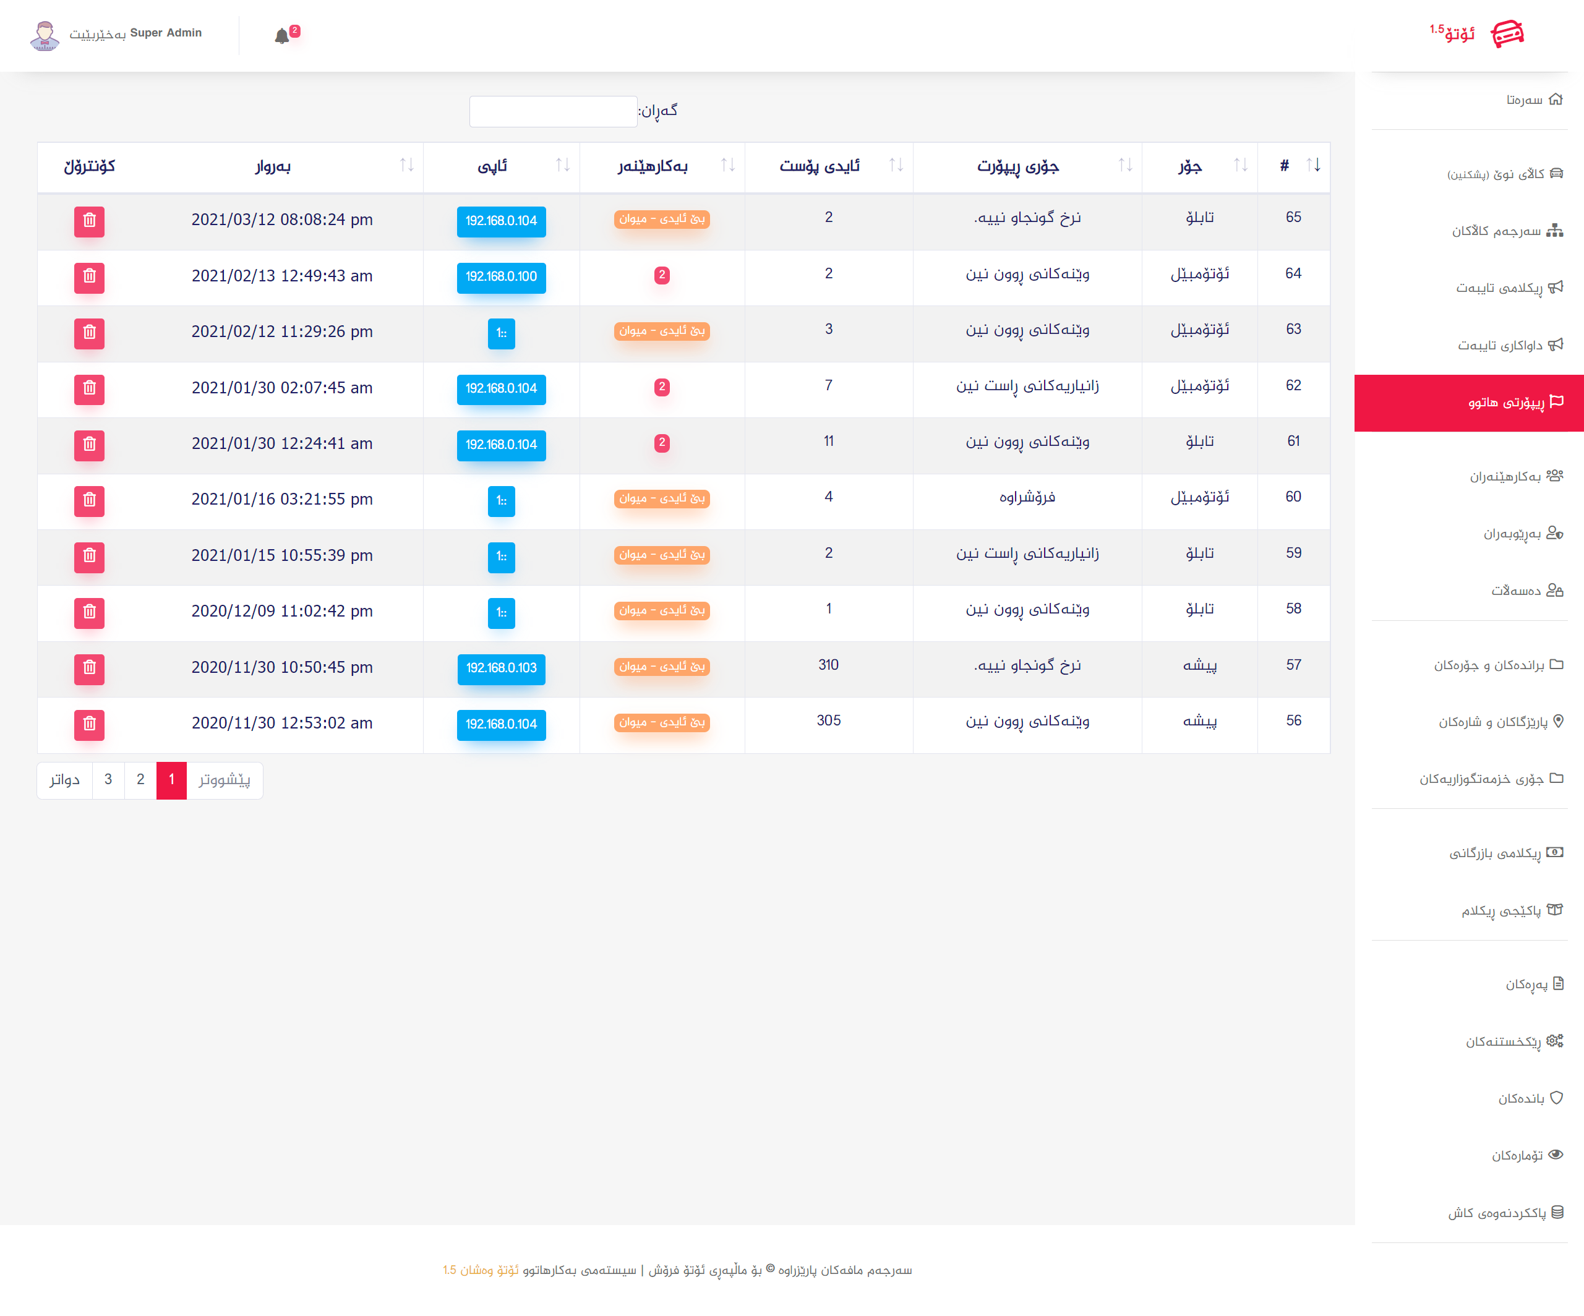Sort by post ID column arrows
Viewport: 1584px width, 1316px height.
[x=896, y=165]
